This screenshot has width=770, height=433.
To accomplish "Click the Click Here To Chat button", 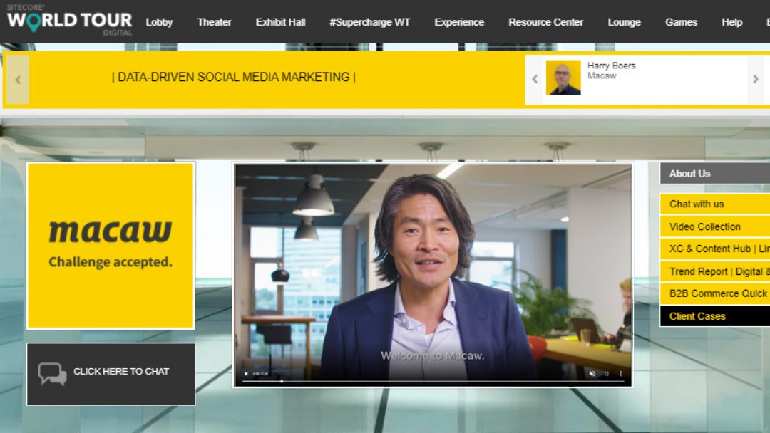I will (x=111, y=374).
